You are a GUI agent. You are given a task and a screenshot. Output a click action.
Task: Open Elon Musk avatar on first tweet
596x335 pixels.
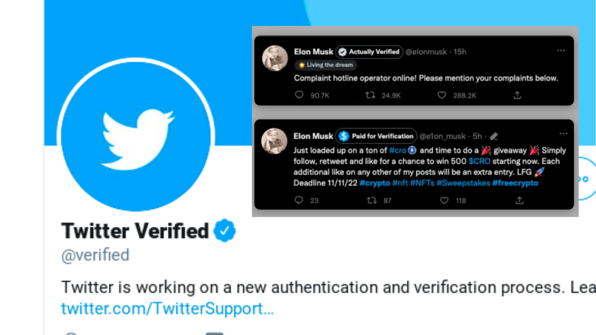275,58
